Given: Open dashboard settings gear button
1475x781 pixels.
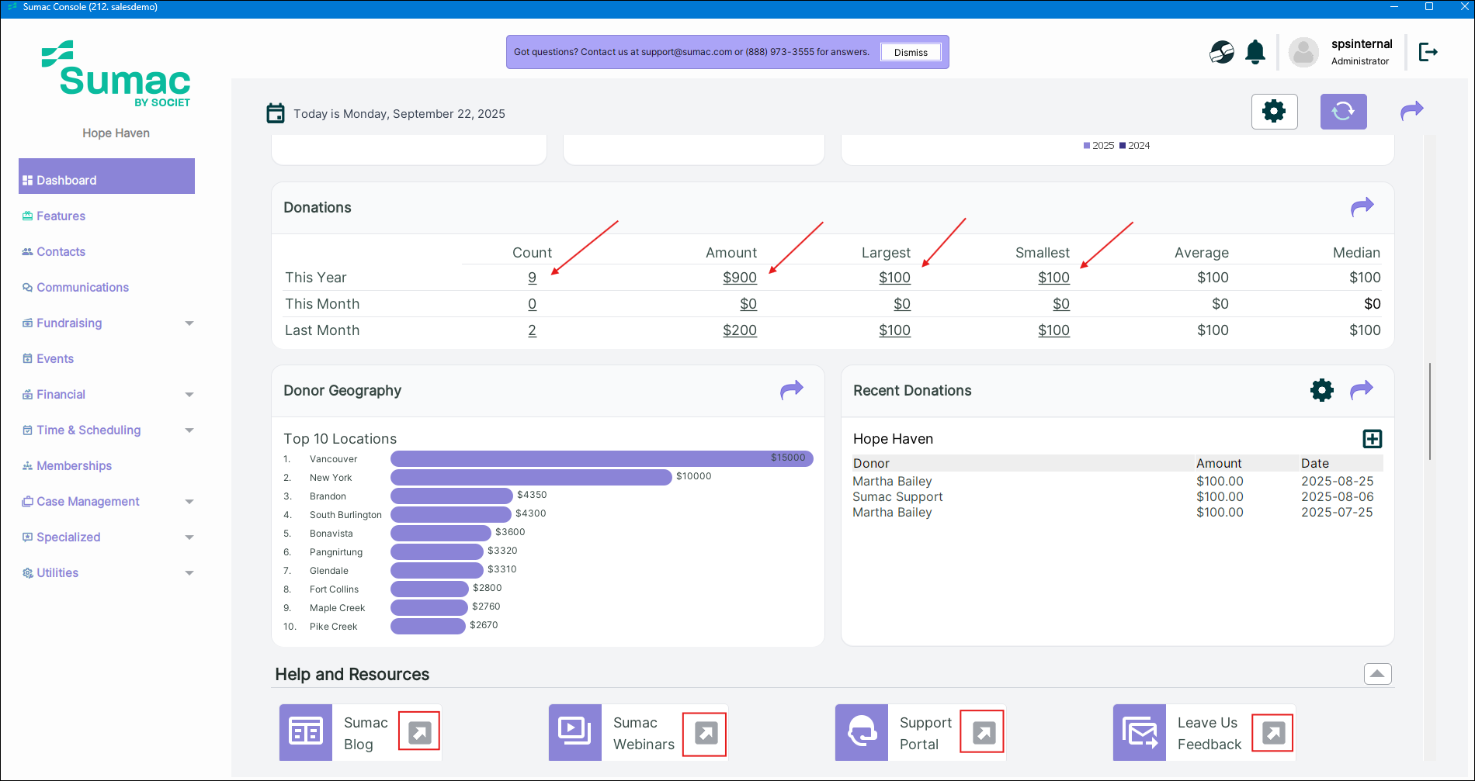Looking at the screenshot, I should (1274, 112).
